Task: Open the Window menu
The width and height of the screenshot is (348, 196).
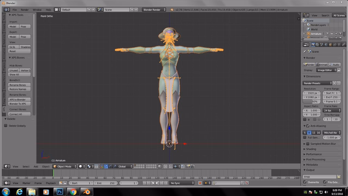Action: tap(37, 10)
